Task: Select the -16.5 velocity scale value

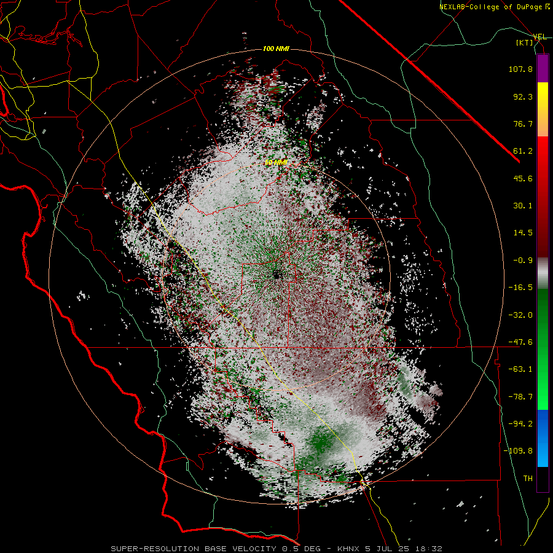Action: click(520, 288)
